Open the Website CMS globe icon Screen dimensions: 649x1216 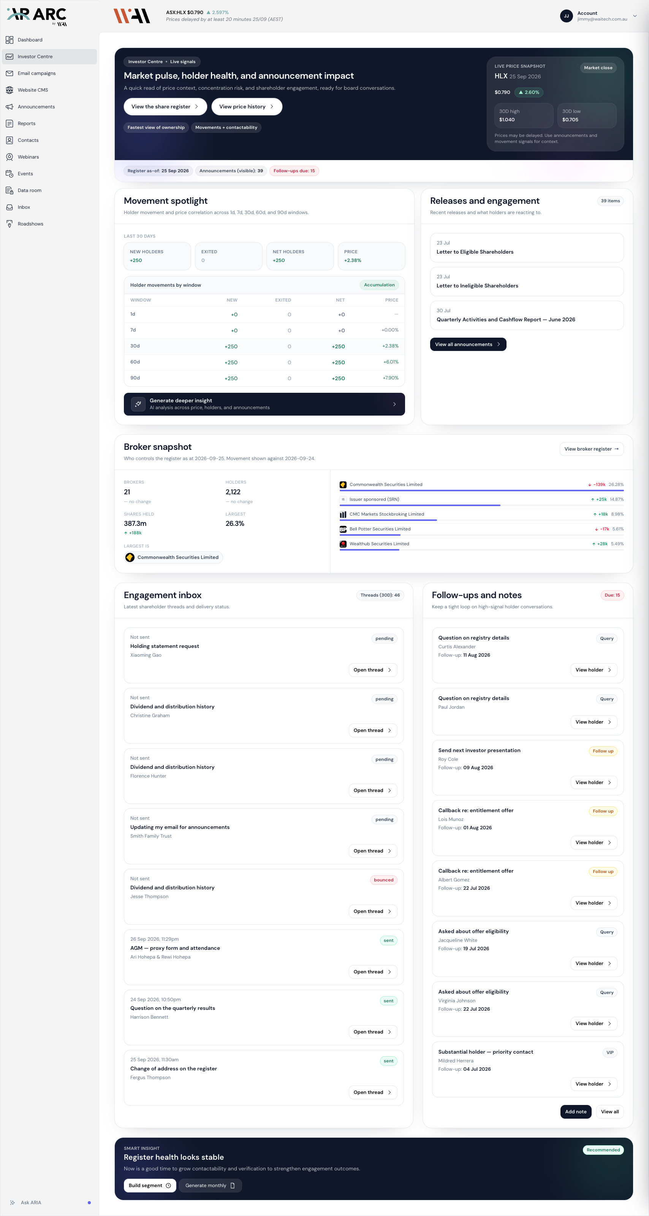pos(9,90)
